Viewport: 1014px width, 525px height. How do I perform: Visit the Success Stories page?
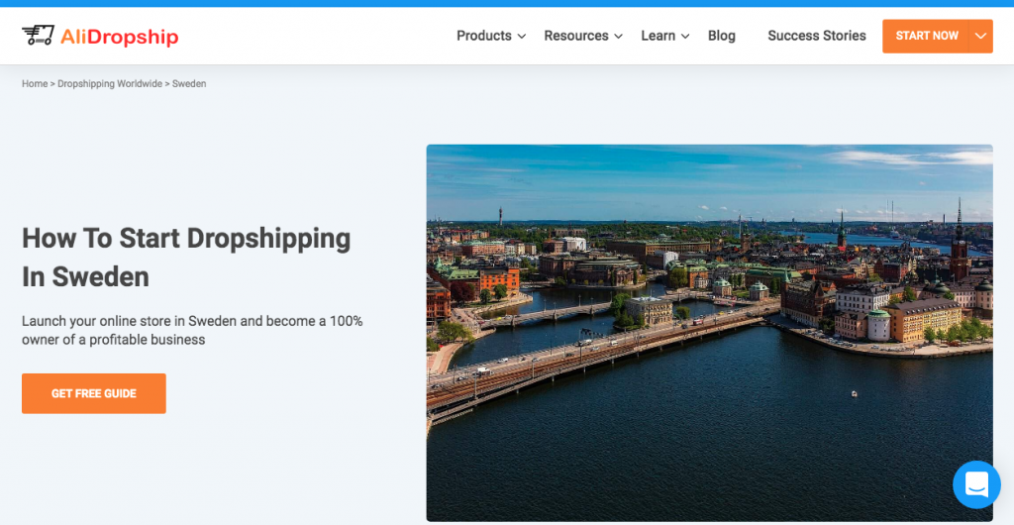pos(817,37)
